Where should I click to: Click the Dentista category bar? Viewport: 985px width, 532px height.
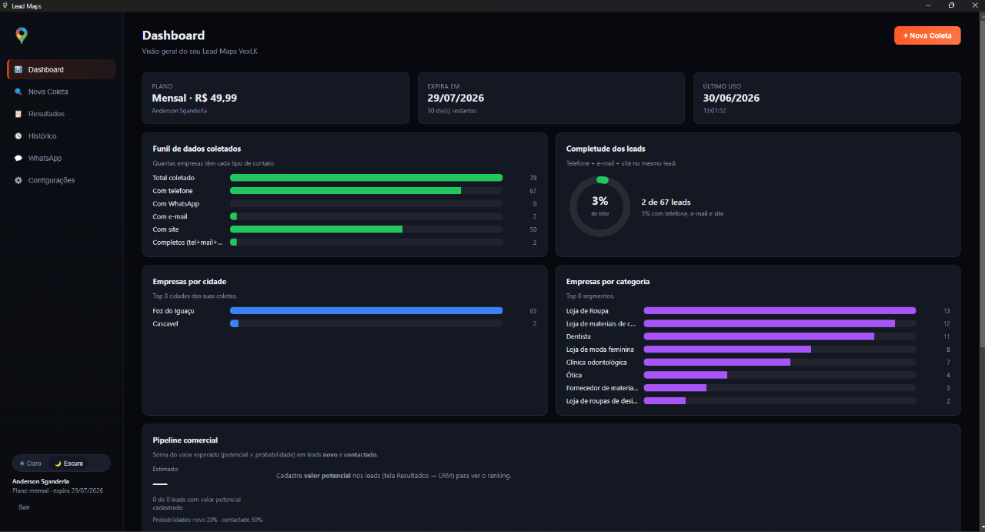tap(780, 336)
